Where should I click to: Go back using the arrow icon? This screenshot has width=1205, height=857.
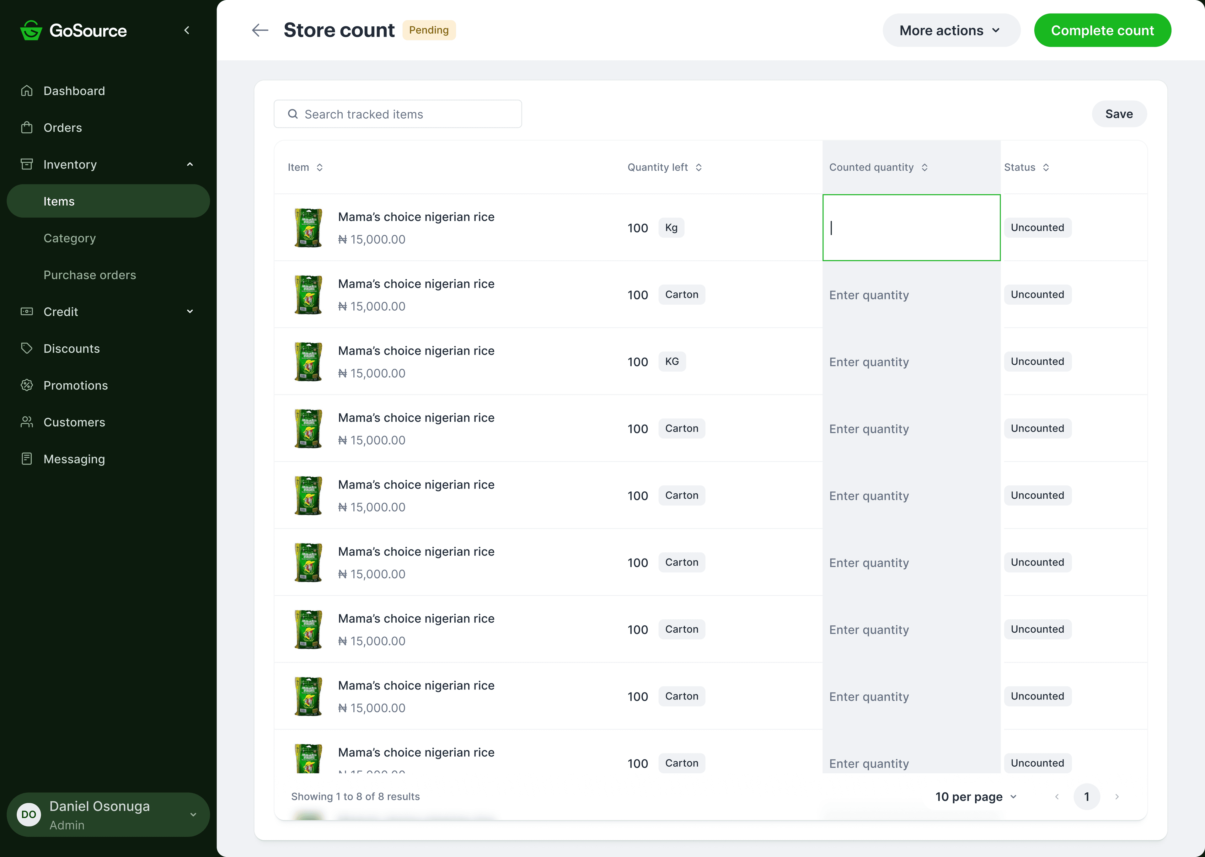pyautogui.click(x=260, y=30)
